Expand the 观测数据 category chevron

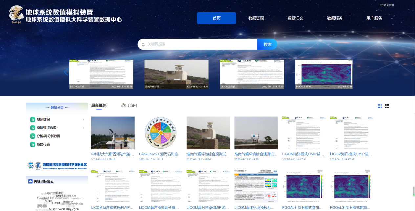point(84,120)
